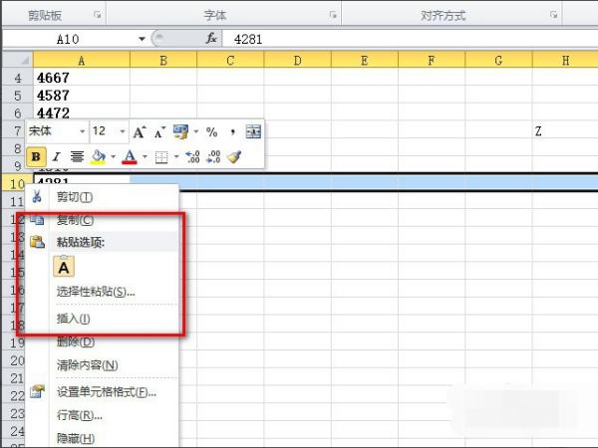Choose 复制(C) from context menu
Image resolution: width=598 pixels, height=448 pixels.
(102, 220)
